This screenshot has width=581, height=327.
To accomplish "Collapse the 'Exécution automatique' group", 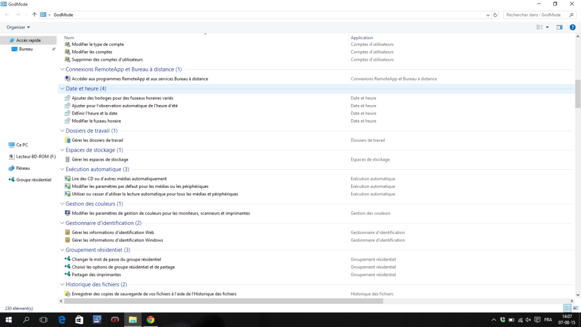I will (62, 169).
